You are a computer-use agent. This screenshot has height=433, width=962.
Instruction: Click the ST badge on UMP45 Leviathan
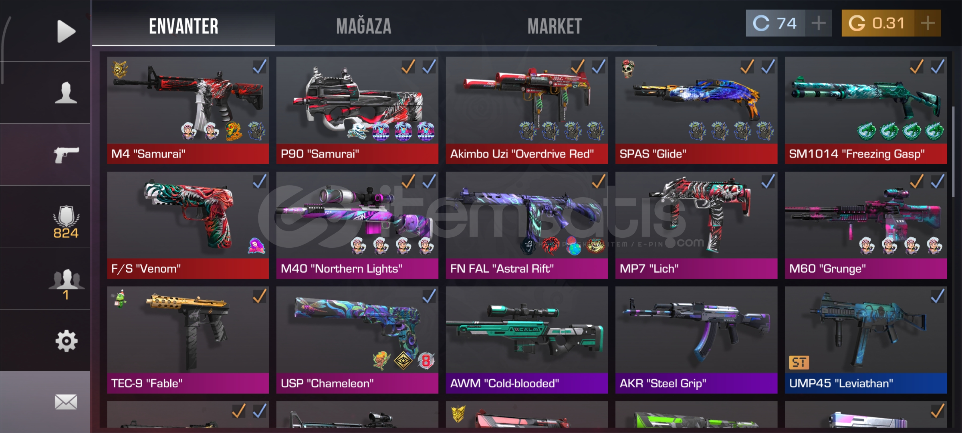799,362
